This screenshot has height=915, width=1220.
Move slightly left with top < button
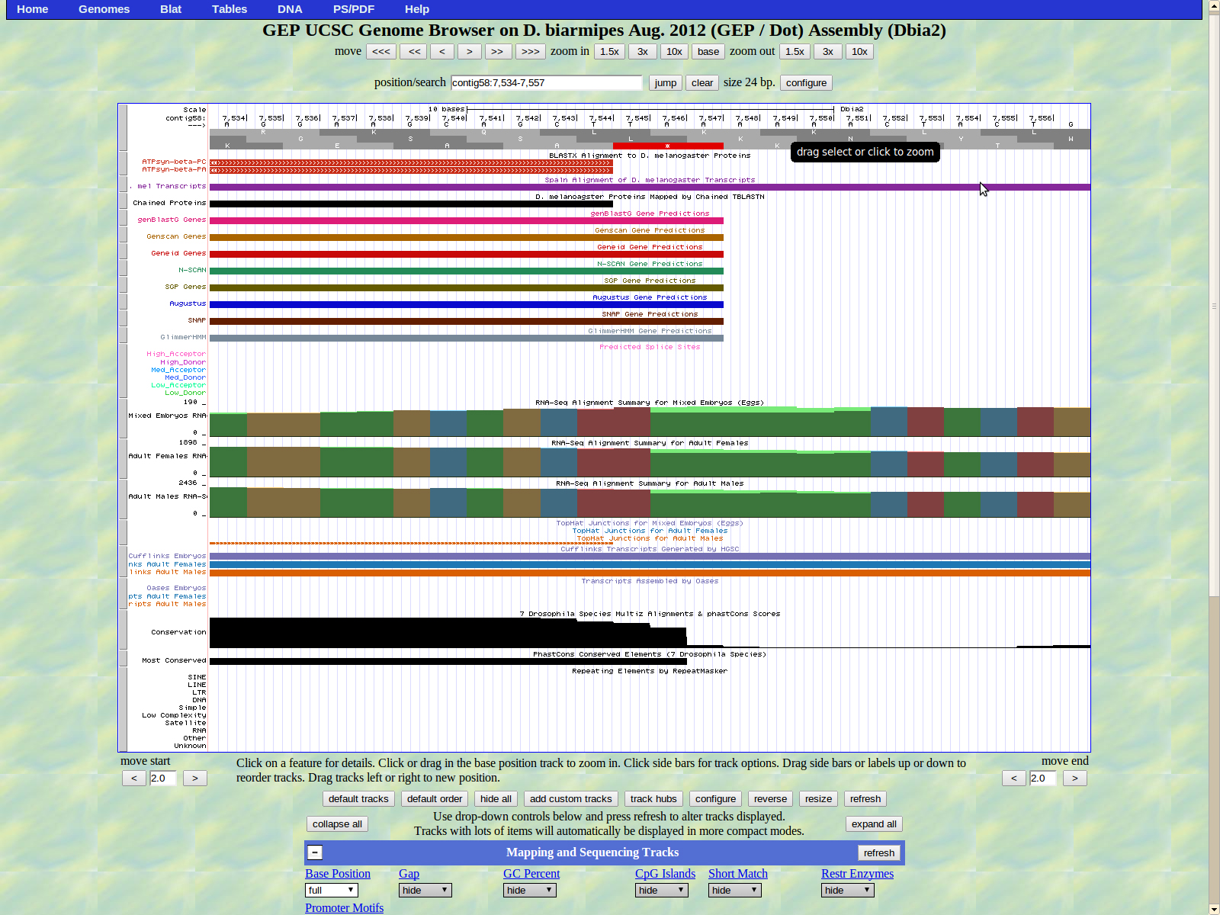tap(442, 52)
